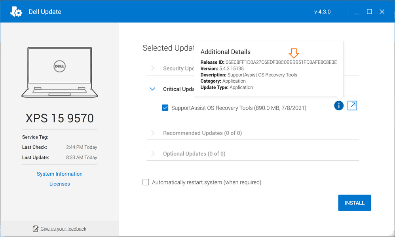
Task: Click the INSTALL button
Action: [355, 203]
